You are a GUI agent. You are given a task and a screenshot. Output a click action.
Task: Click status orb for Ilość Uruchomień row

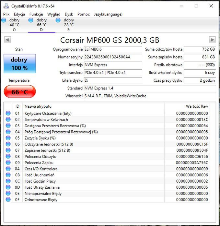pos(8,175)
